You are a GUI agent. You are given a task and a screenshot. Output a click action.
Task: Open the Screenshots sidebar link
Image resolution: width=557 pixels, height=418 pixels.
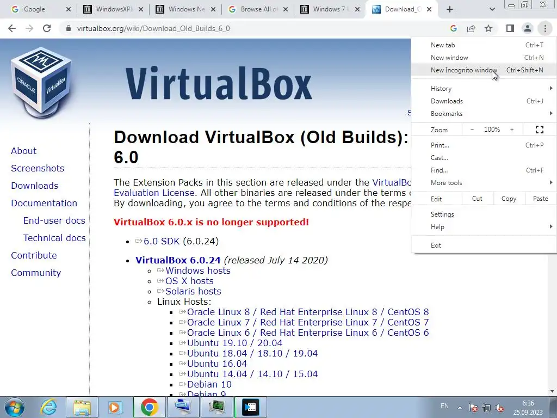pos(38,168)
